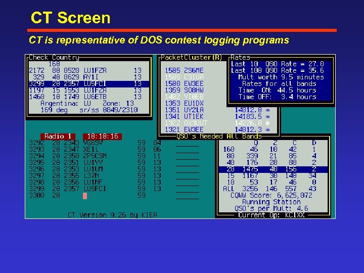This screenshot has width=364, height=273.
Task: Click the Last 100 QSO Rate line
Action: [x=278, y=71]
